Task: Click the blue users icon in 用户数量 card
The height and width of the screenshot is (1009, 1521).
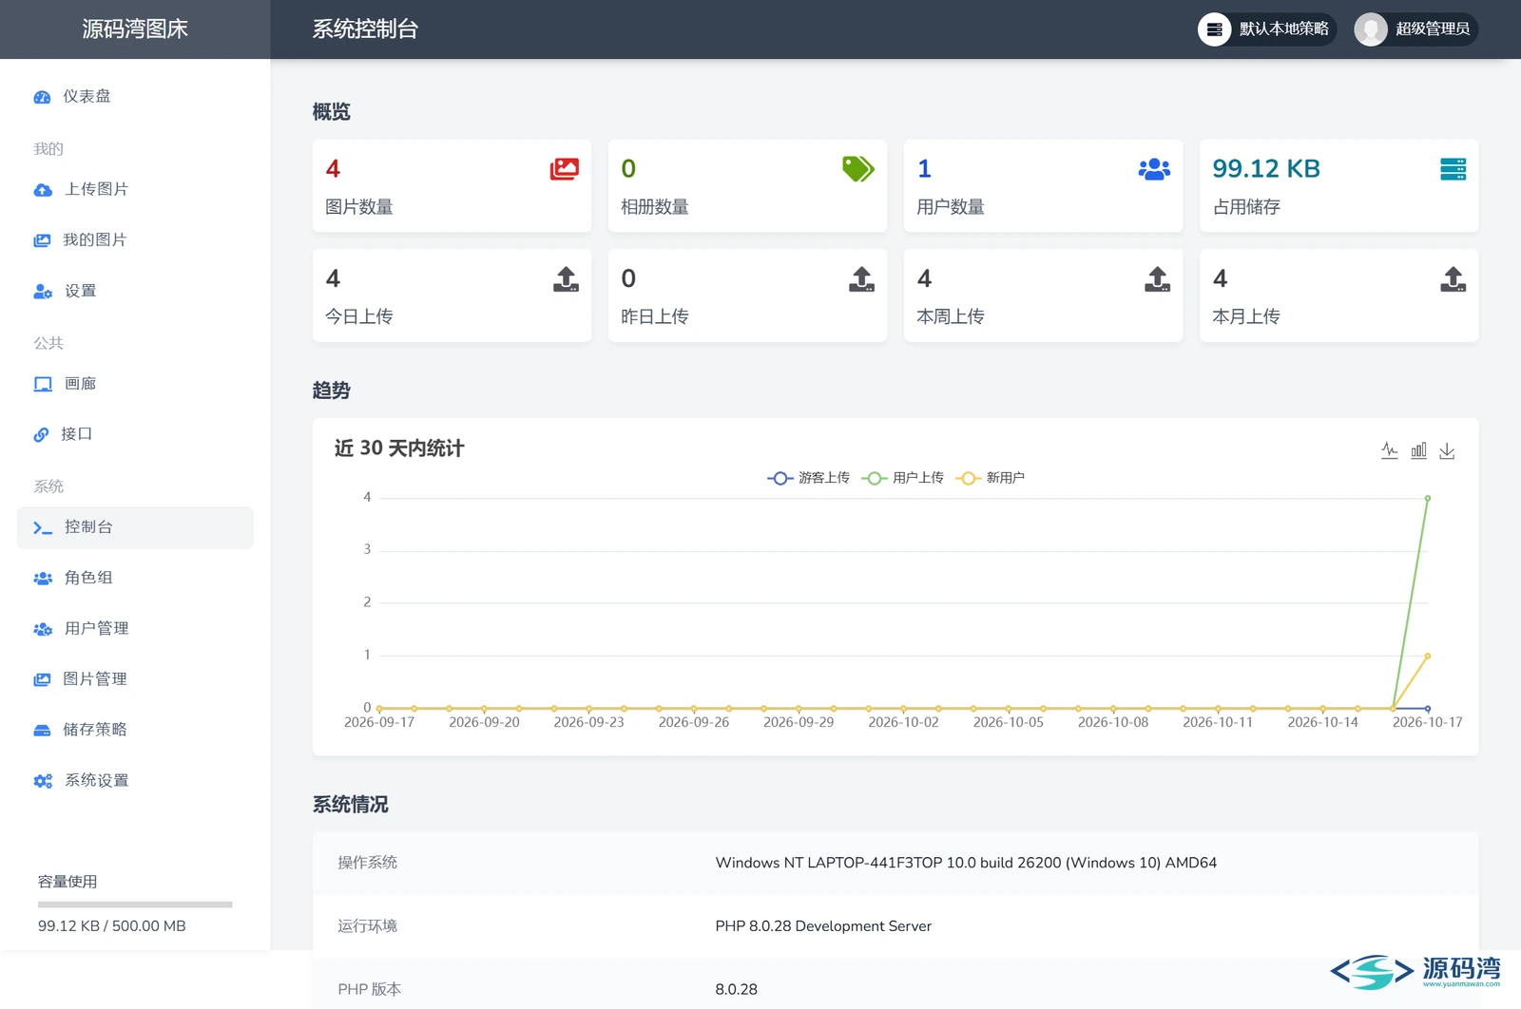Action: (1154, 169)
